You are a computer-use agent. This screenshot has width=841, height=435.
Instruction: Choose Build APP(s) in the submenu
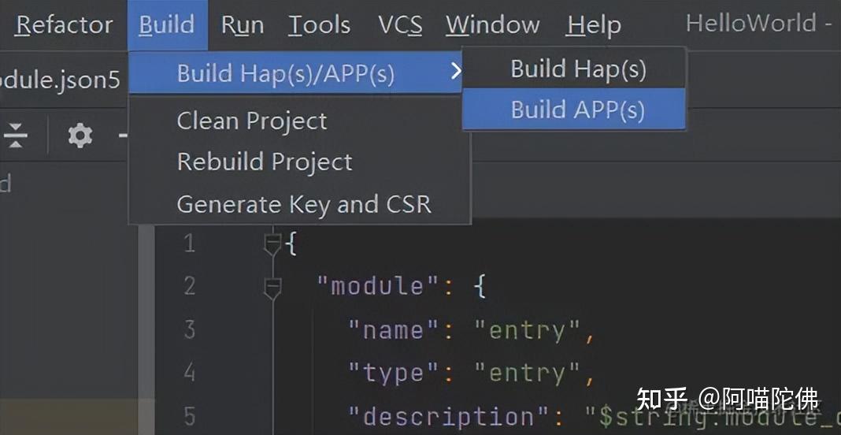tap(578, 110)
